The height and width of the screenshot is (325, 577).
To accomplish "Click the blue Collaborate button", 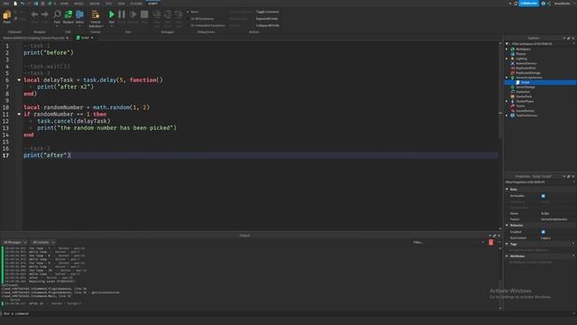I will tap(529, 4).
